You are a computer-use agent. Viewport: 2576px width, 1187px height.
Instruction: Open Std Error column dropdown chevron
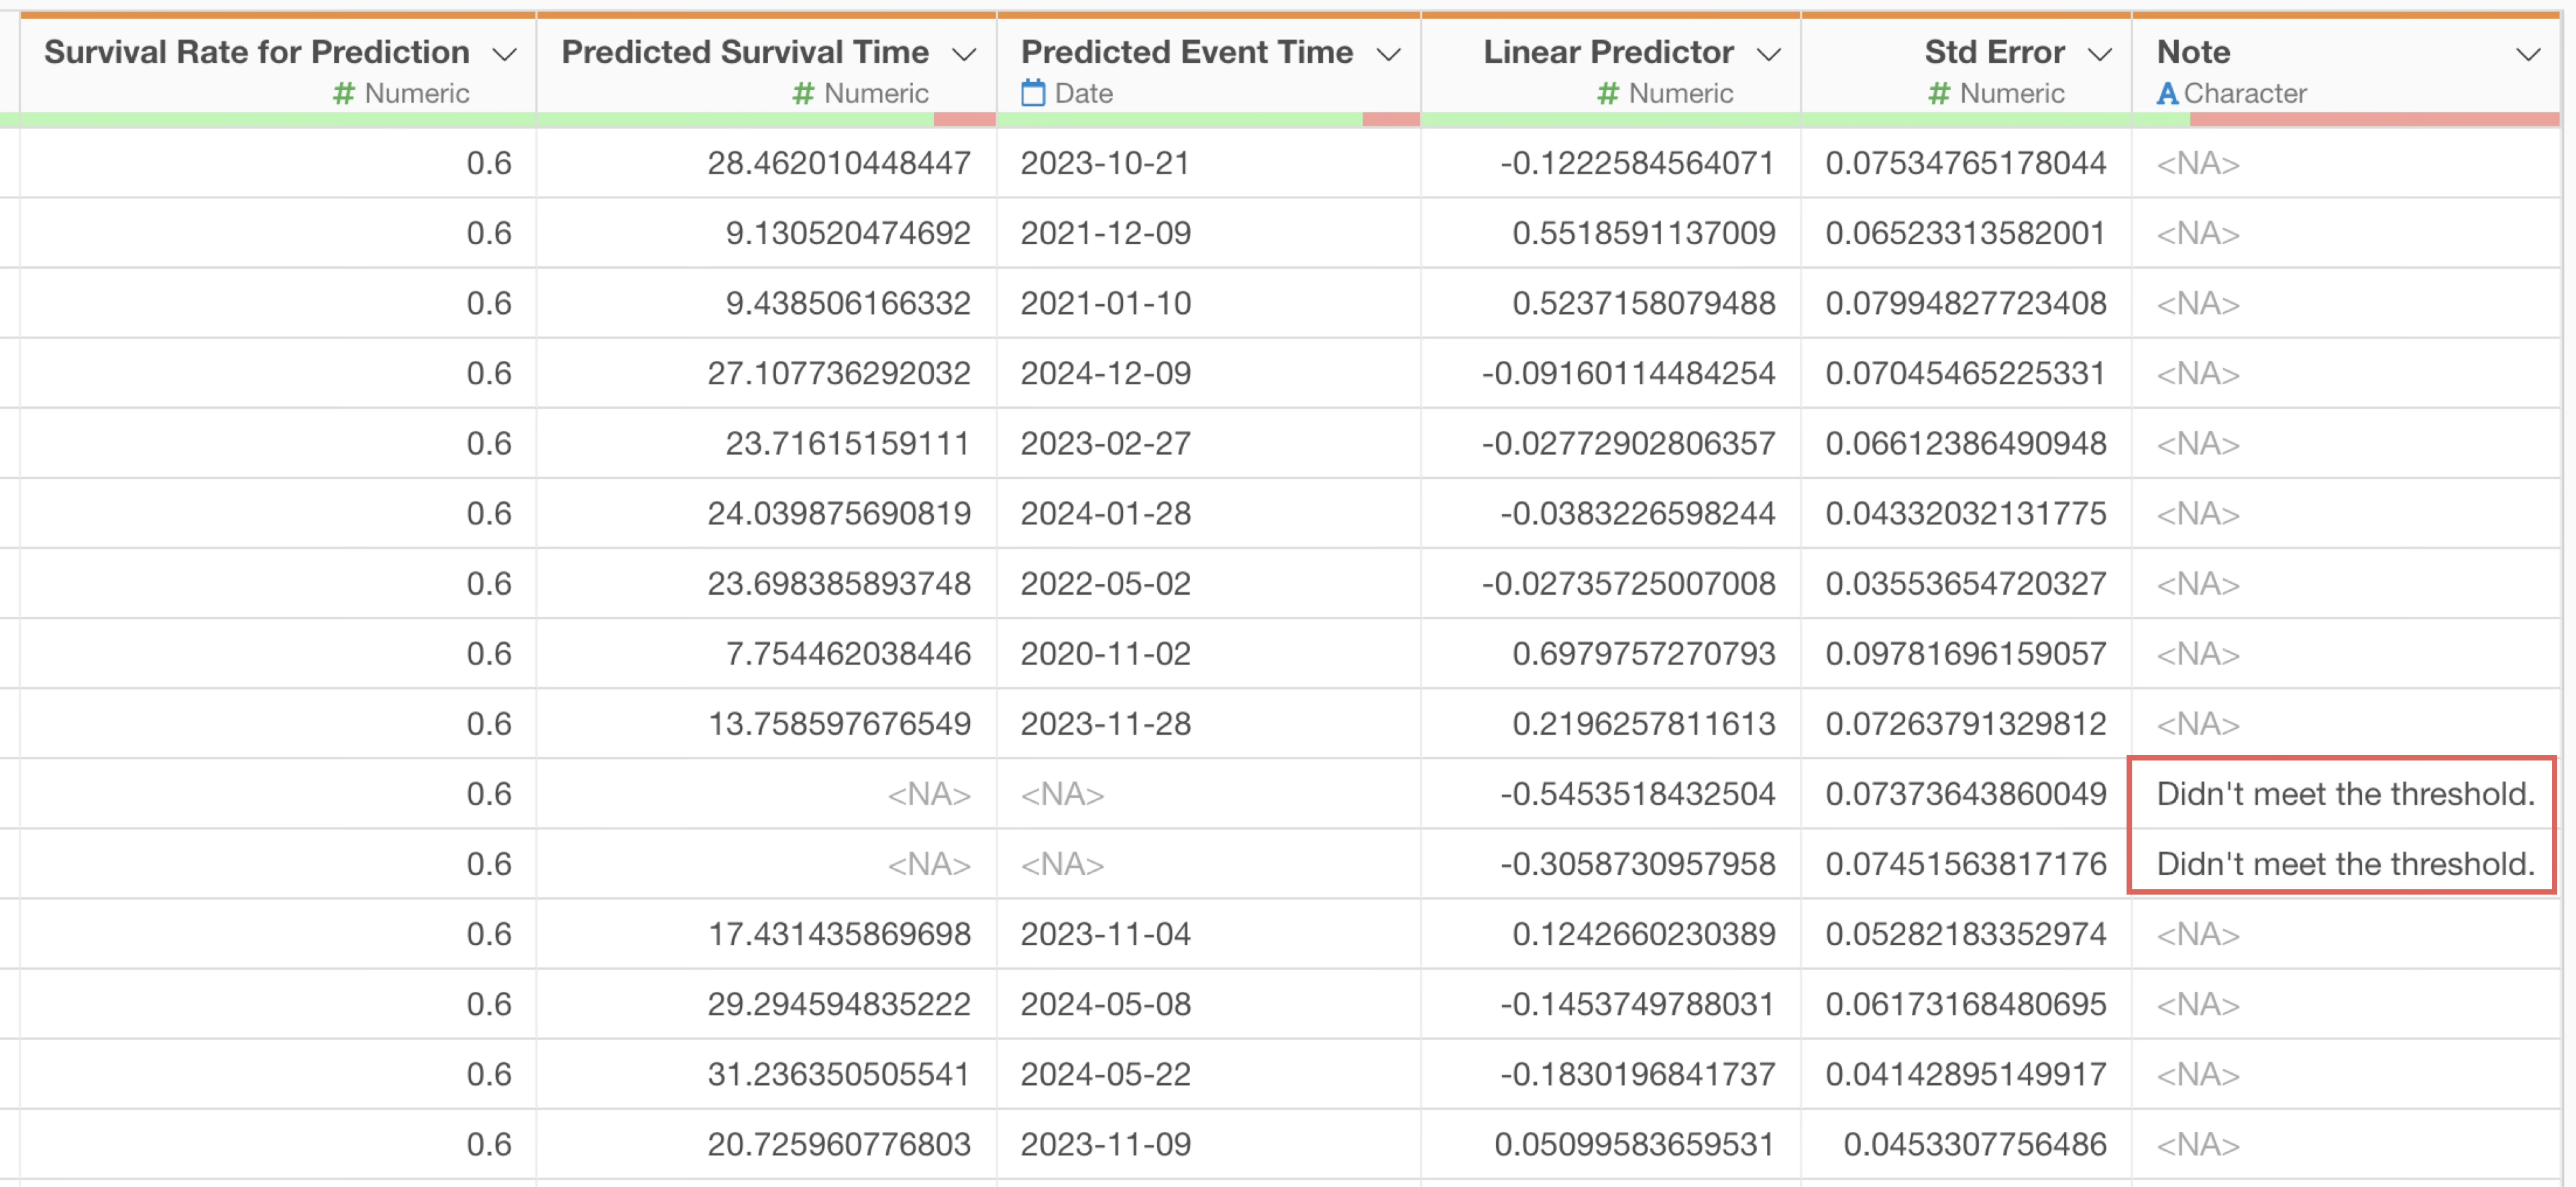[x=2100, y=54]
